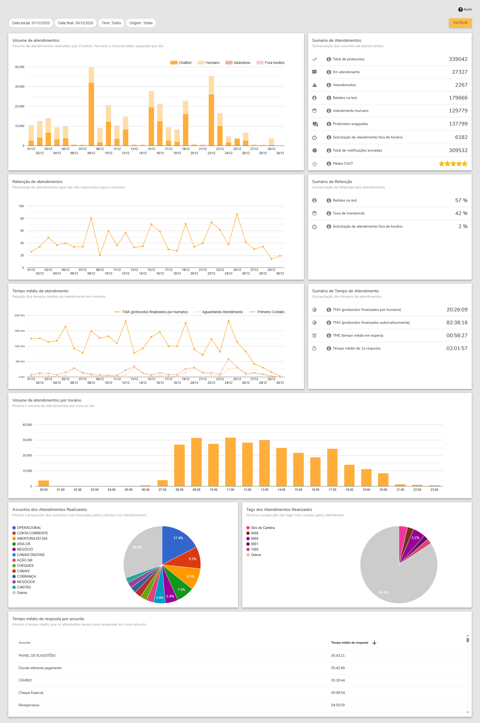Click the 11:00 bar in hourly volume chart
480x723 pixels.
pos(231,462)
